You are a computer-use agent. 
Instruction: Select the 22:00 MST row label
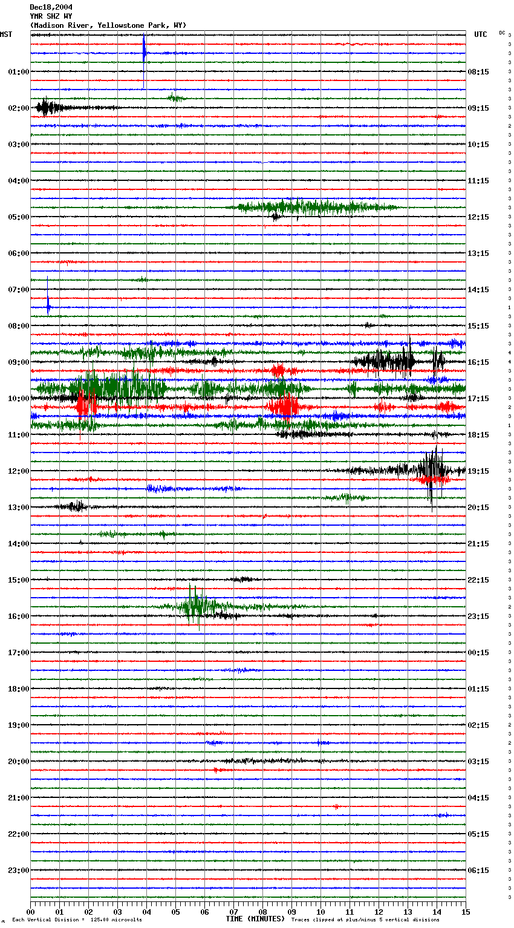click(x=19, y=834)
